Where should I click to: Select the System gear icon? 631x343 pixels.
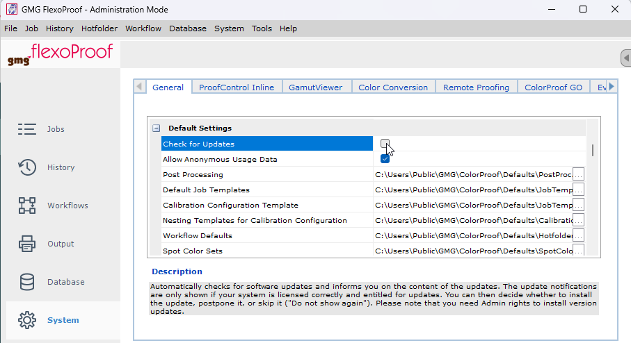(x=27, y=320)
